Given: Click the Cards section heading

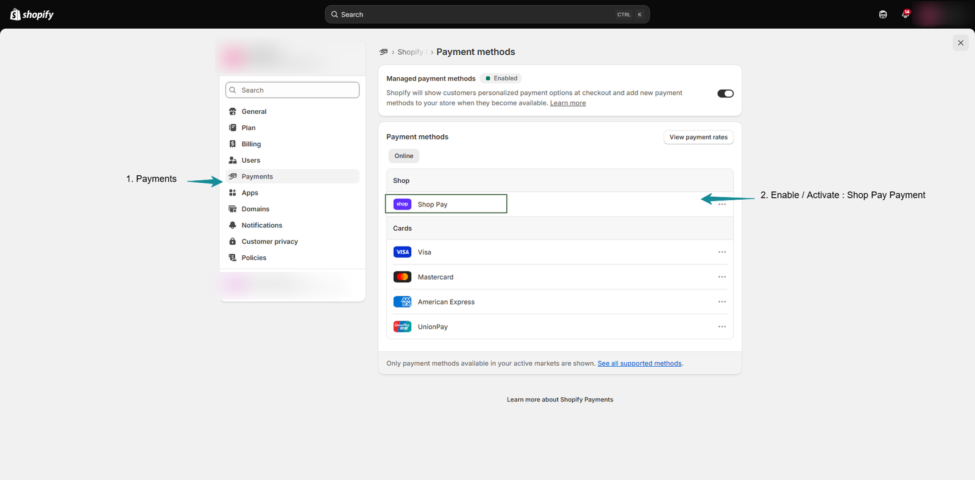Looking at the screenshot, I should pyautogui.click(x=402, y=228).
